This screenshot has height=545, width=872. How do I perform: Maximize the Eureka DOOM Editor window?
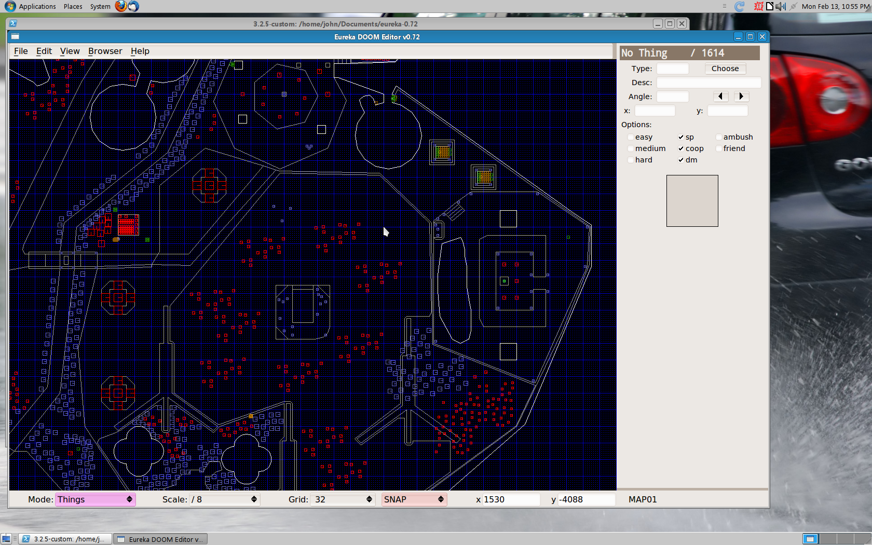click(x=750, y=36)
